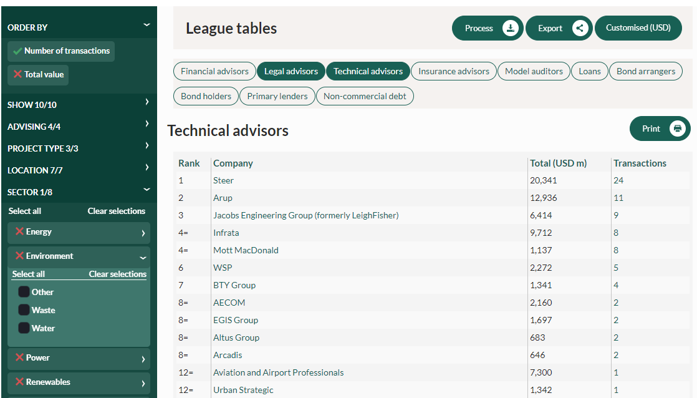Expand the Power sector chevron
697x398 pixels.
(x=143, y=359)
